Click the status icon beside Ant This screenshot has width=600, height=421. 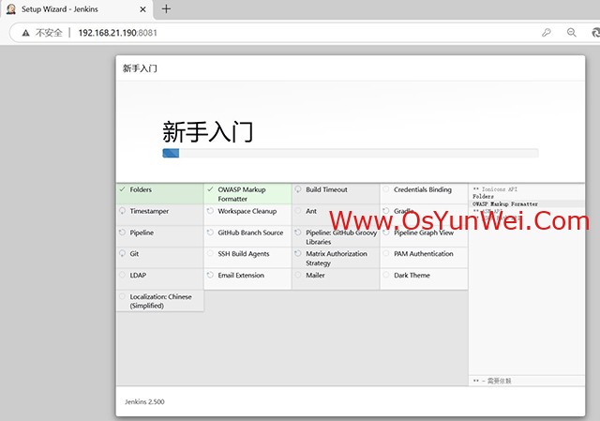[298, 210]
